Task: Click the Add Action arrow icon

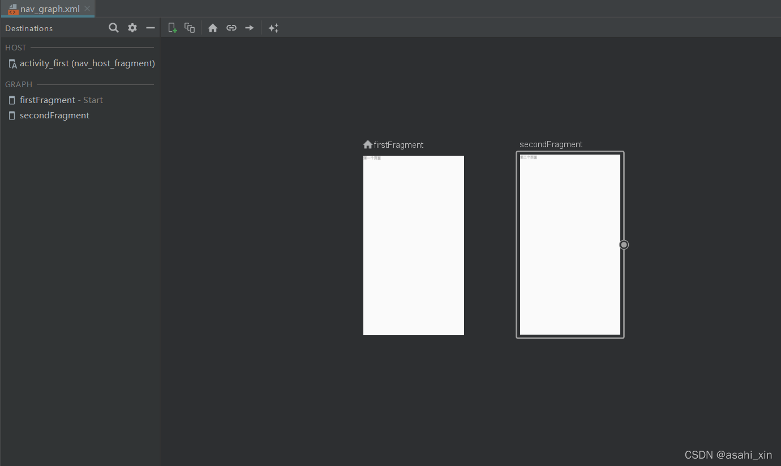Action: tap(250, 28)
